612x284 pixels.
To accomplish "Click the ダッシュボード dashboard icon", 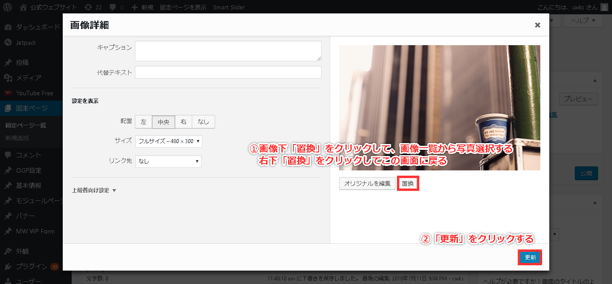I will (x=8, y=27).
